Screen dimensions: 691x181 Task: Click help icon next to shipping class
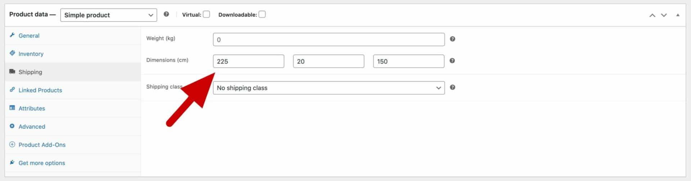(x=452, y=87)
